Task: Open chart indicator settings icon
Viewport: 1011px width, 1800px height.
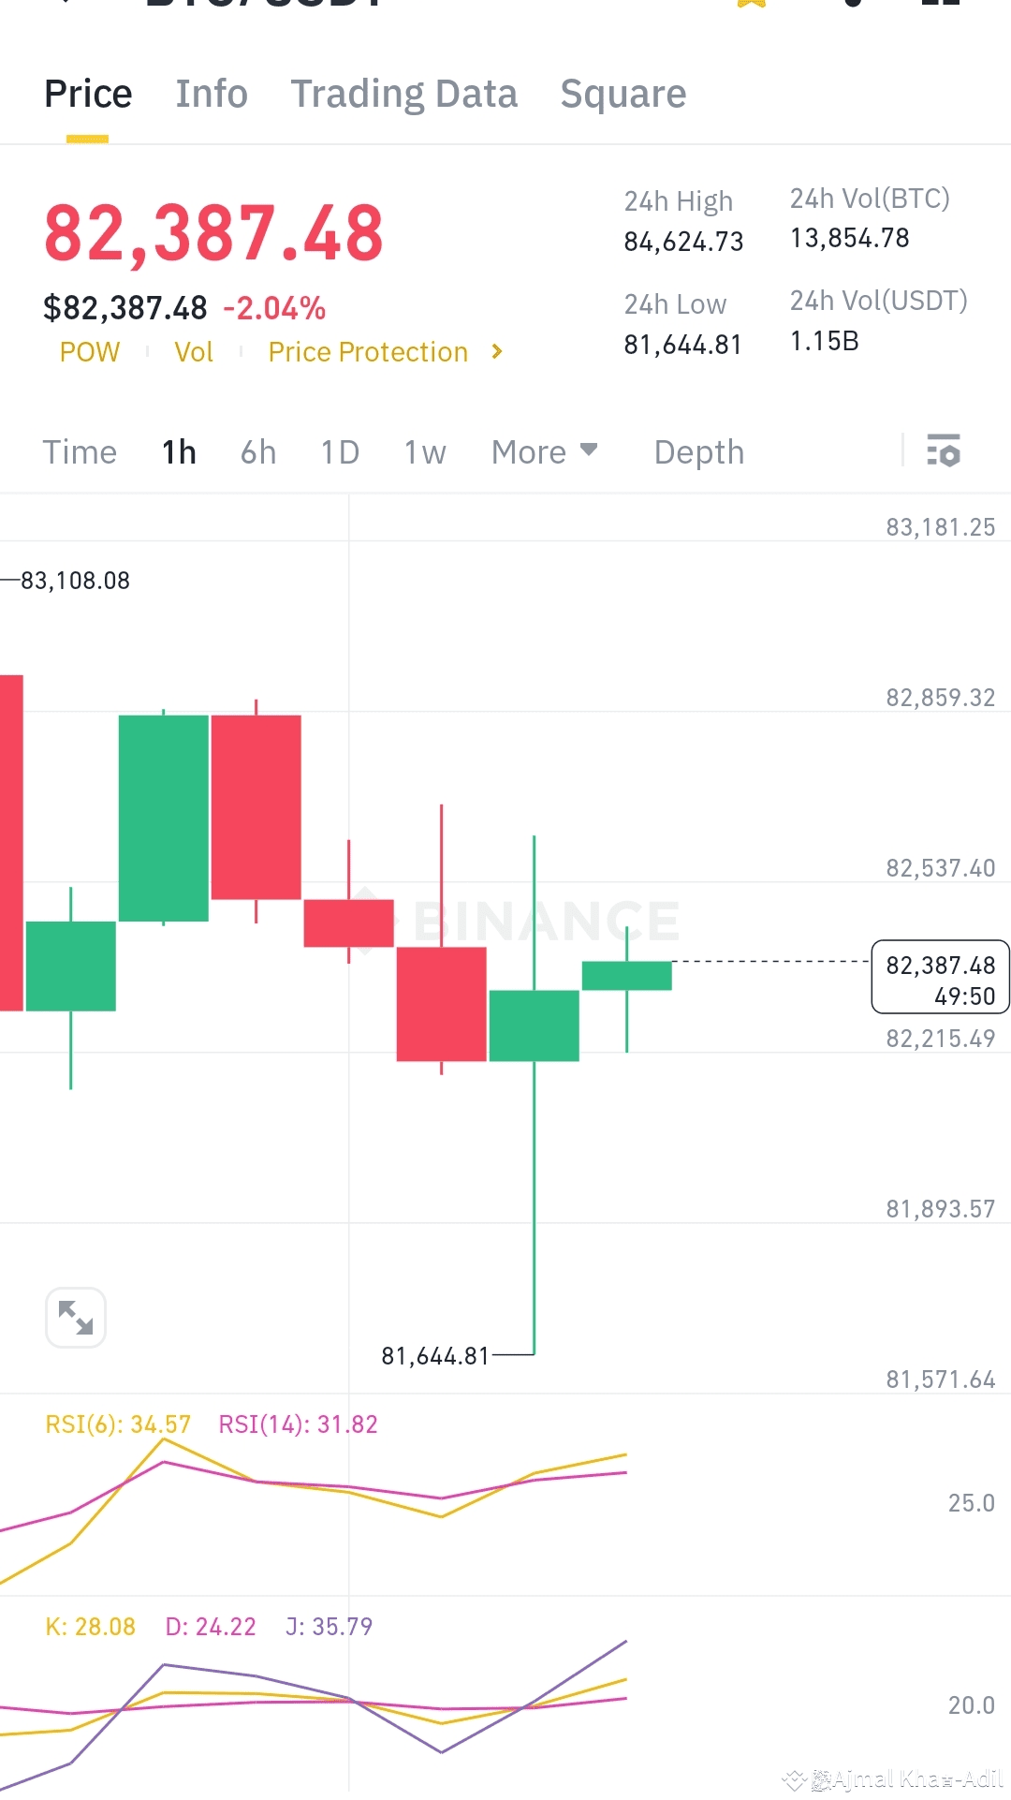Action: point(943,450)
